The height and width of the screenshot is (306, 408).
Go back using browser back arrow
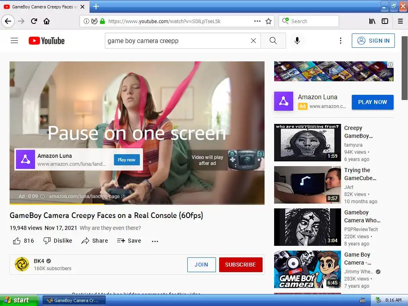pos(8,22)
